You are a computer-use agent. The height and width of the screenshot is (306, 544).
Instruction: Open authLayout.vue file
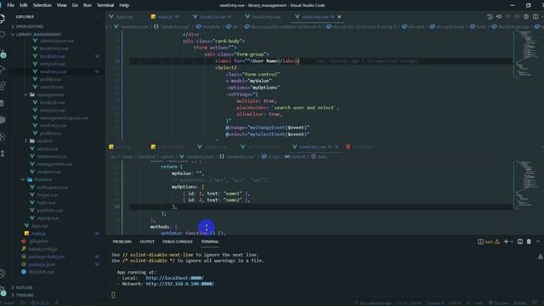pyautogui.click(x=52, y=187)
